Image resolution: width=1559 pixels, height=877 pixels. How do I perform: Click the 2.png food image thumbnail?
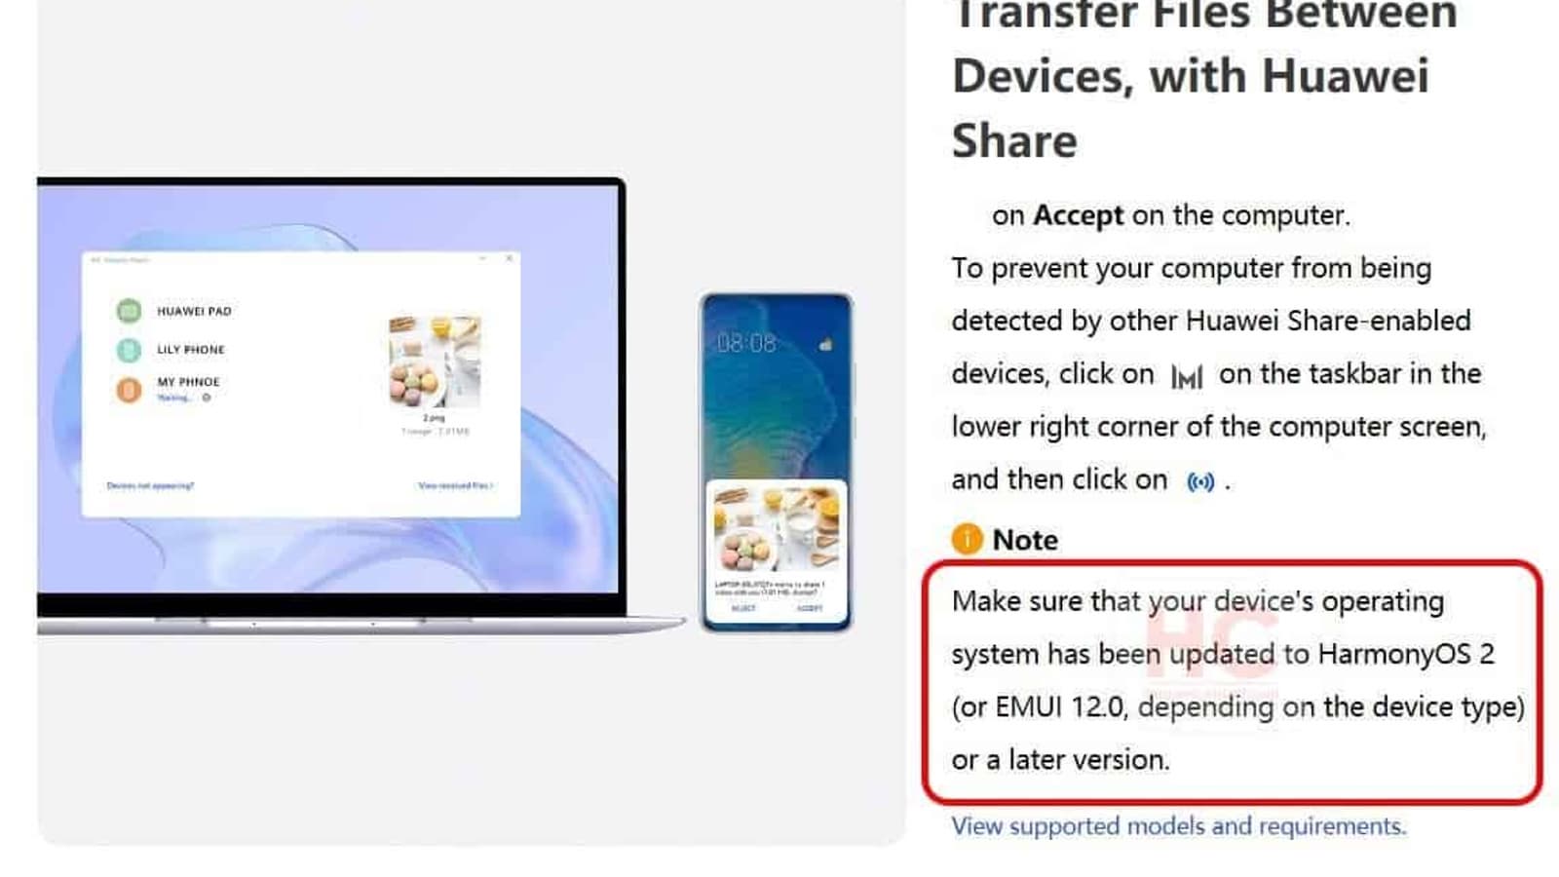[435, 362]
